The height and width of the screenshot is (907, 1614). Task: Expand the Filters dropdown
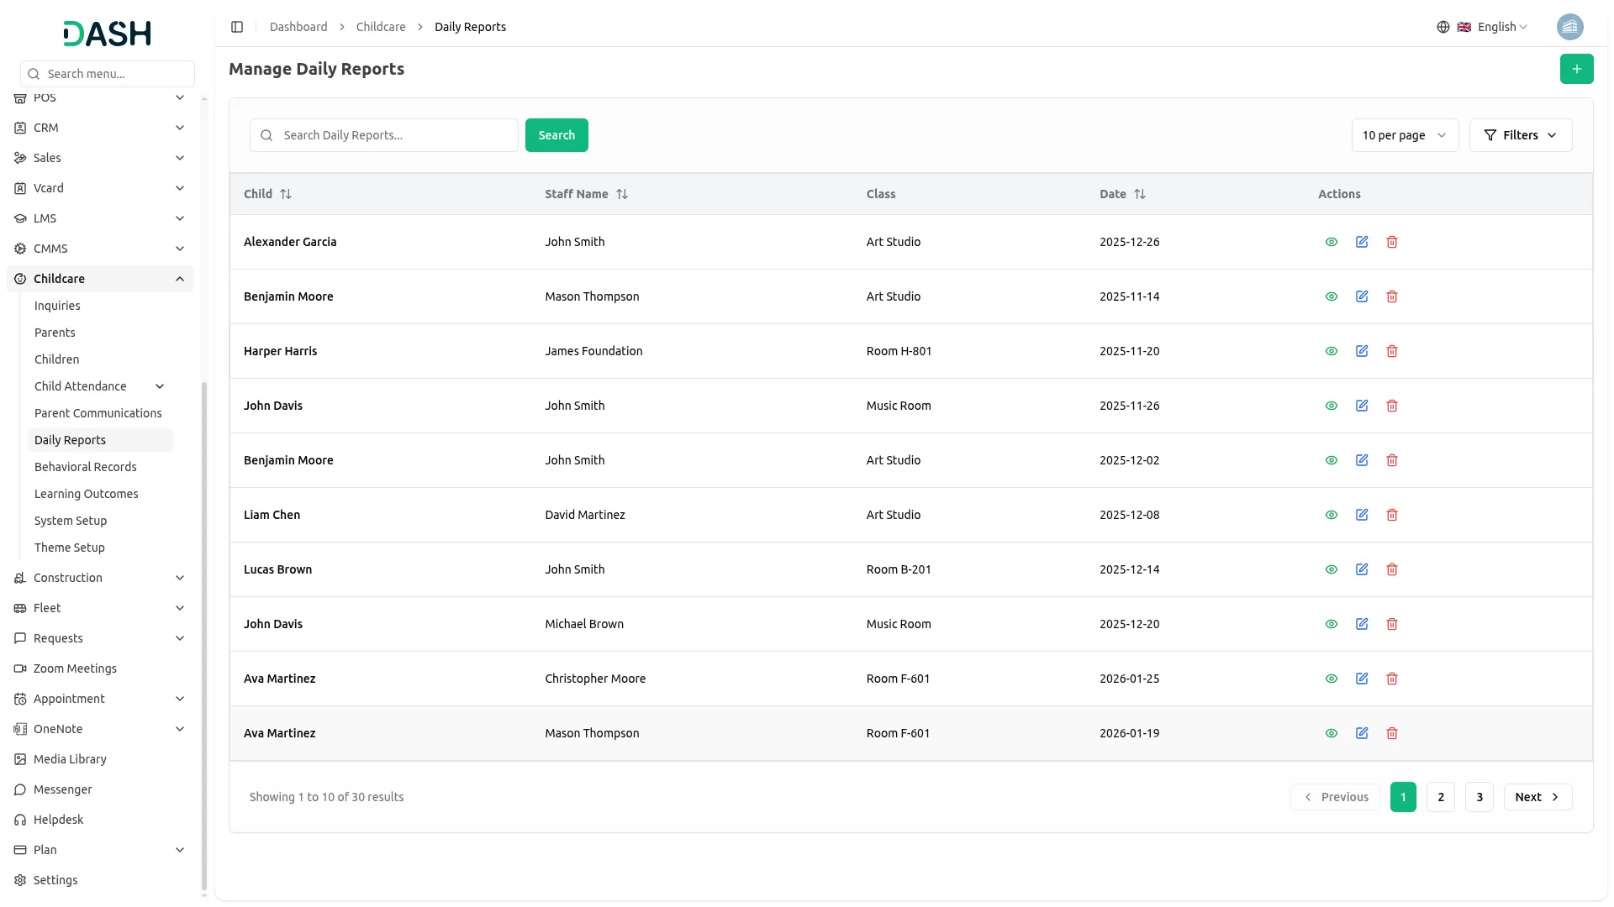coord(1520,135)
